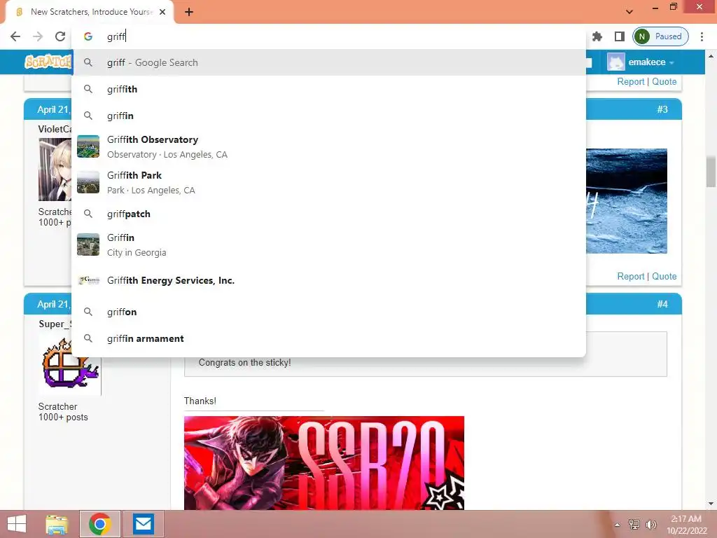This screenshot has height=538, width=717.
Task: Click the Griffith Energy Services logo icon
Action: pos(88,280)
